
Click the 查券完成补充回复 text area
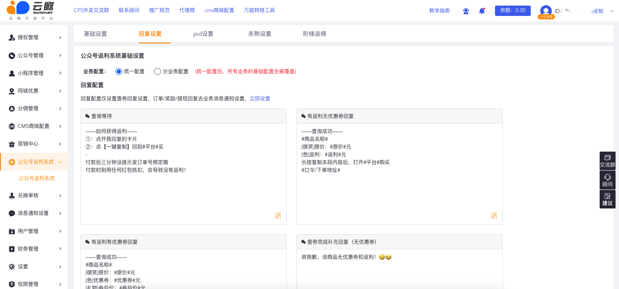coord(399,269)
